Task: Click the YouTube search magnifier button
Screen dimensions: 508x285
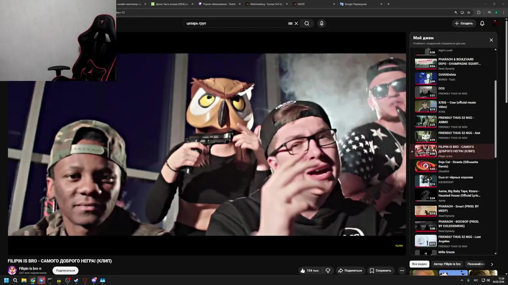Action: click(307, 23)
